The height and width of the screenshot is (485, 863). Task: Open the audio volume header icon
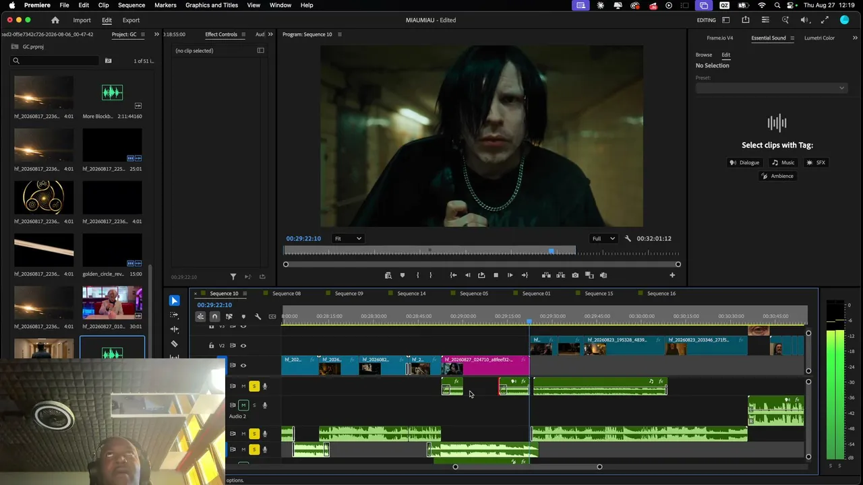pos(805,20)
